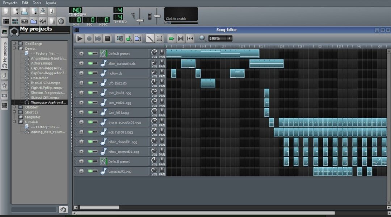Toggle auto-scrolling green arrow

pos(171,38)
